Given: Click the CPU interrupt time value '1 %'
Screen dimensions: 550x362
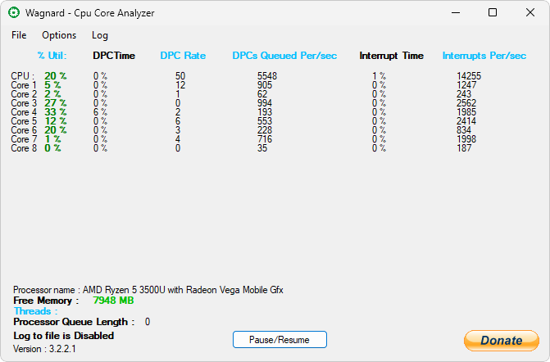Looking at the screenshot, I should pos(379,76).
